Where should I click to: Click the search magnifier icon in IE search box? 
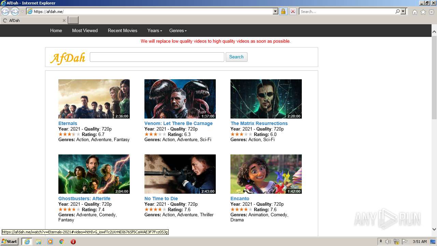[x=397, y=11]
